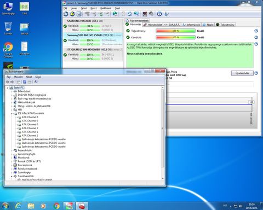The height and width of the screenshot is (210, 263).
Task: Click the globe icon in Hard Disk Sentinel toolbar
Action: point(115,14)
